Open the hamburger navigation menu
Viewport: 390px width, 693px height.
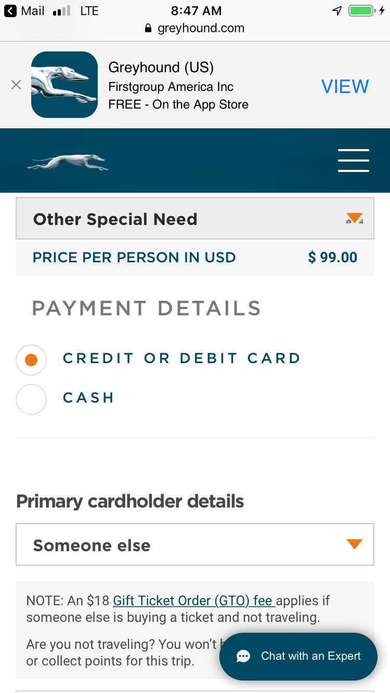353,161
